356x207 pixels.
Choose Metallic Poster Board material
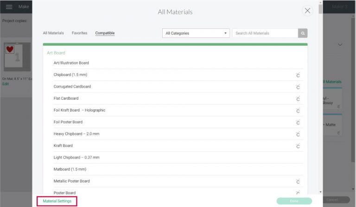[178, 181]
